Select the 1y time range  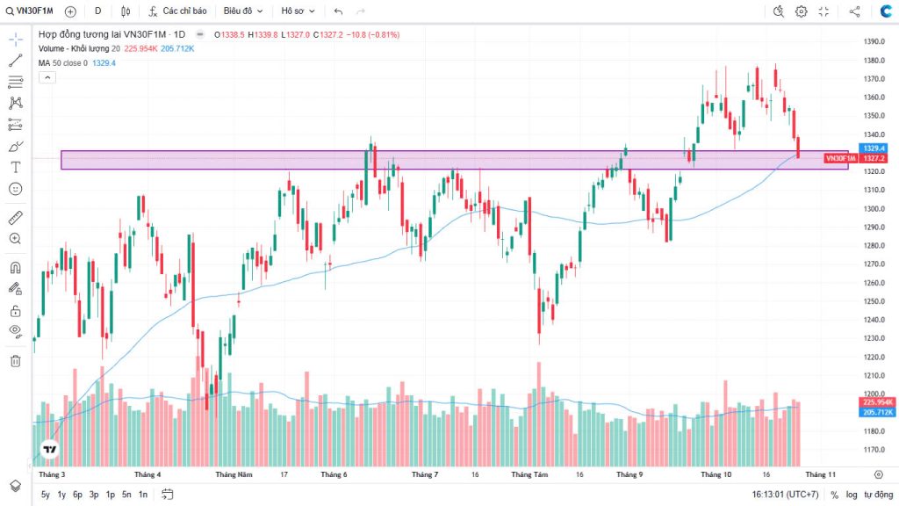coord(61,495)
